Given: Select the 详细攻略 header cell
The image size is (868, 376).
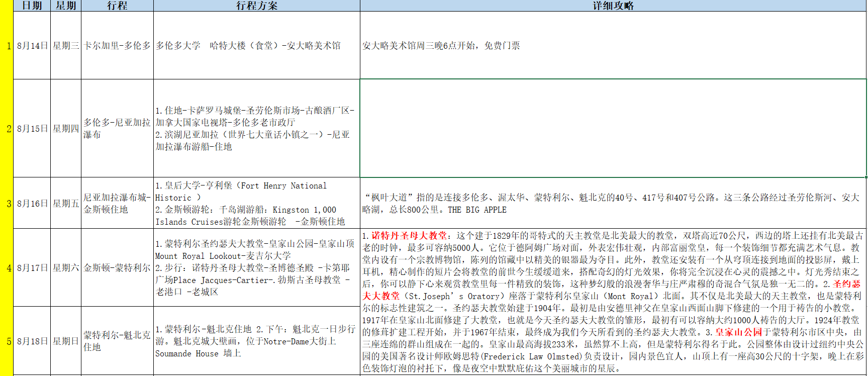Looking at the screenshot, I should (613, 6).
